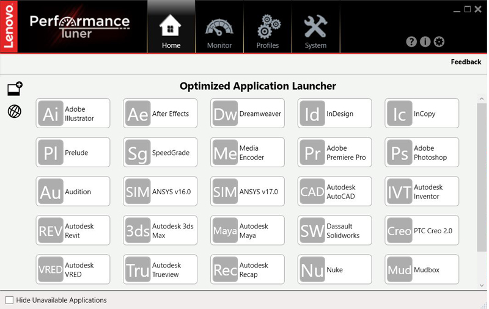Open After Effects via the Ae tile

coord(160,114)
